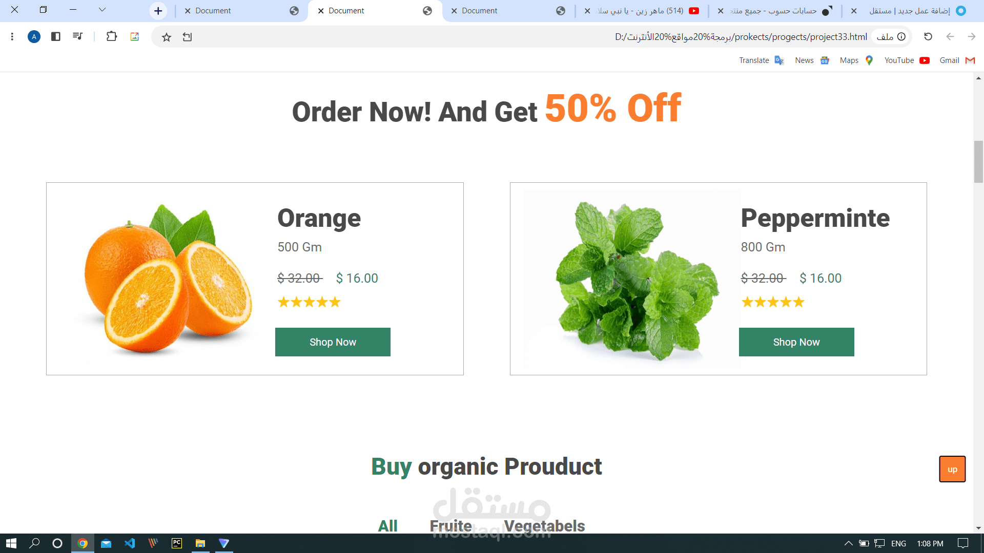Click the vertical page scrollbar thumb
Viewport: 984px width, 553px height.
pos(978,162)
